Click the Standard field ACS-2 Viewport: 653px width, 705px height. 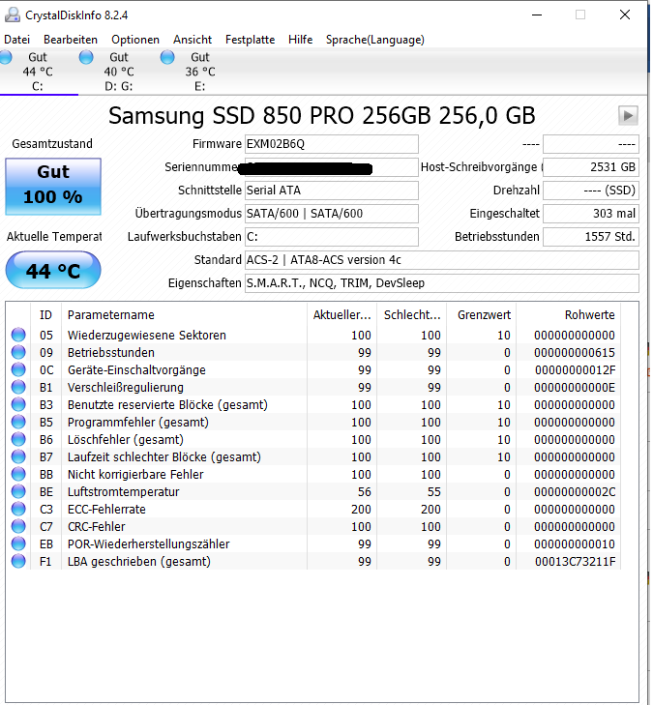(x=442, y=260)
